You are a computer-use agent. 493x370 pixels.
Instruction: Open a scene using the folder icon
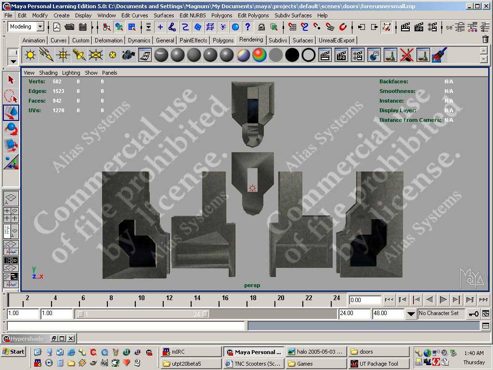(x=69, y=27)
